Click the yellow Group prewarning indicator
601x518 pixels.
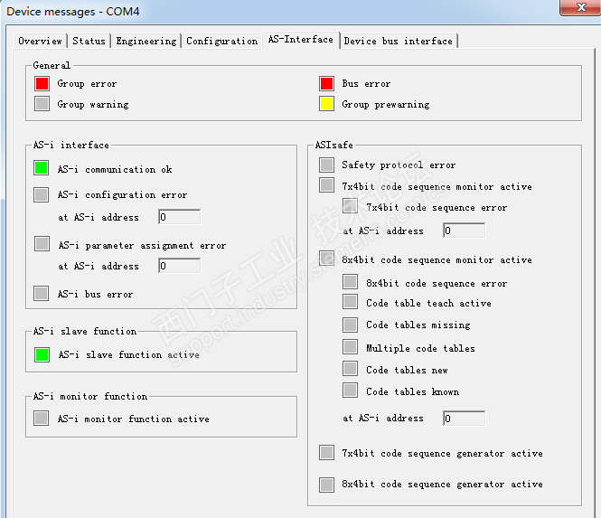tap(326, 104)
